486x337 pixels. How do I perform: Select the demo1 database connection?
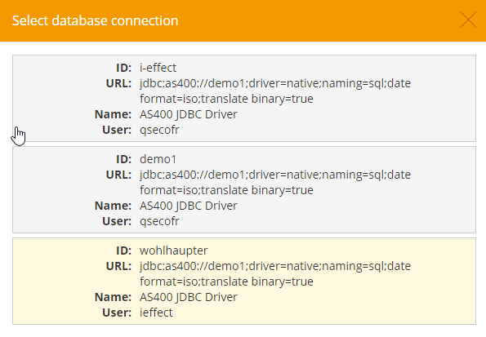coord(244,190)
